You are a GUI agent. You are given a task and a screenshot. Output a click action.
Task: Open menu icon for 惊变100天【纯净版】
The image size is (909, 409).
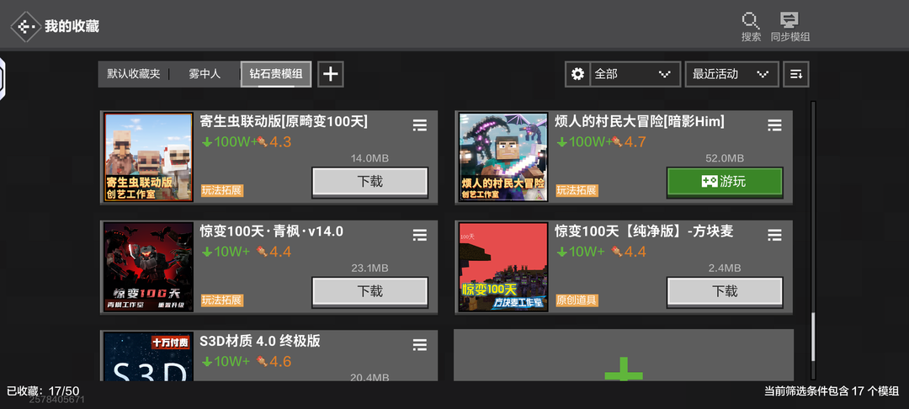(x=774, y=235)
